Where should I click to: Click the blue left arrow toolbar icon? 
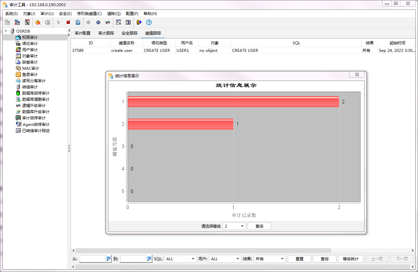(98, 23)
